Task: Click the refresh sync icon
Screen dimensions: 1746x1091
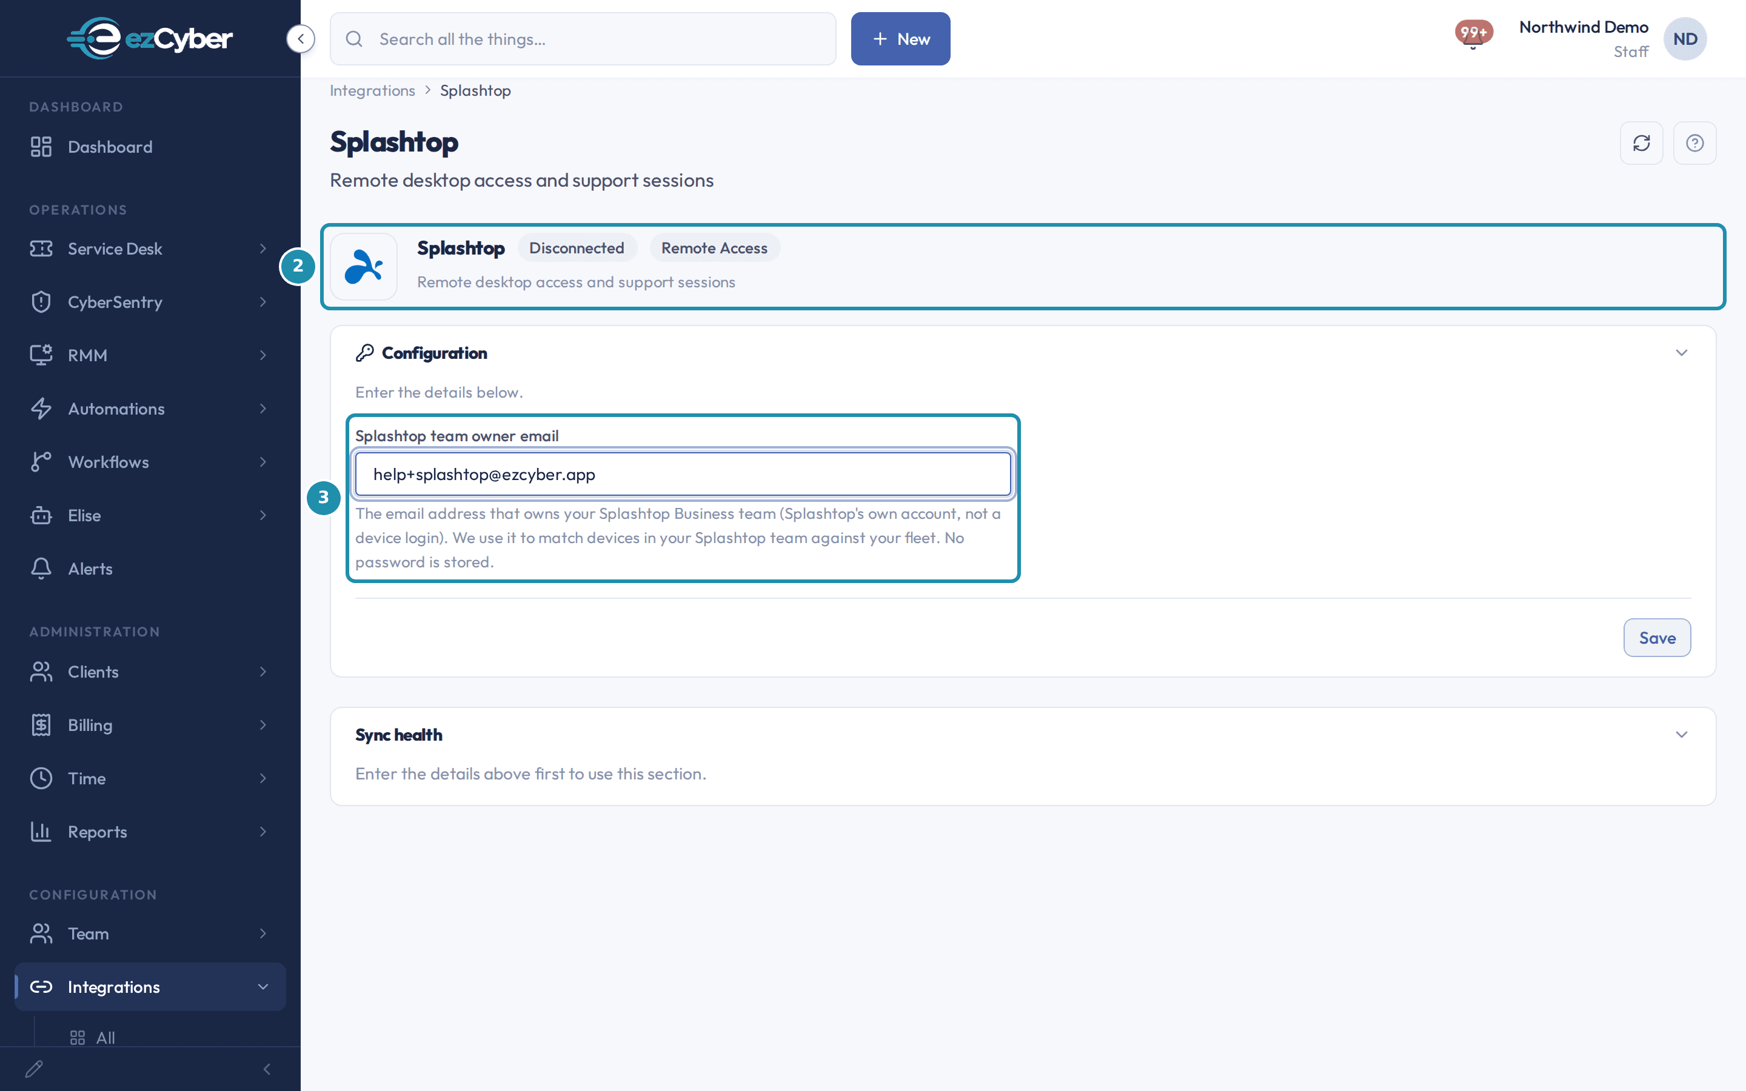Action: 1641,143
